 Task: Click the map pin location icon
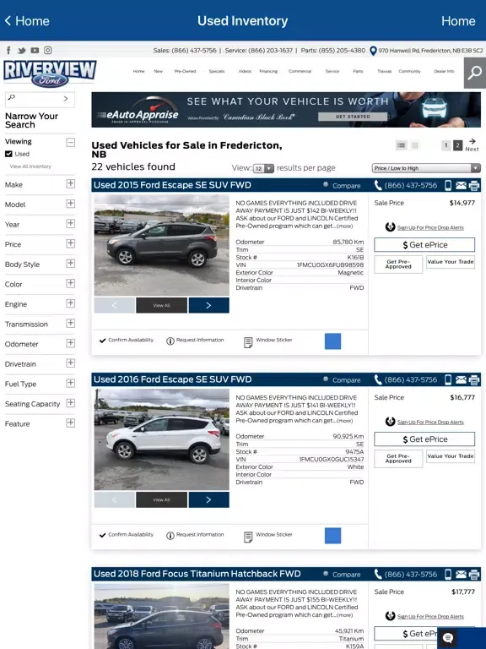373,51
